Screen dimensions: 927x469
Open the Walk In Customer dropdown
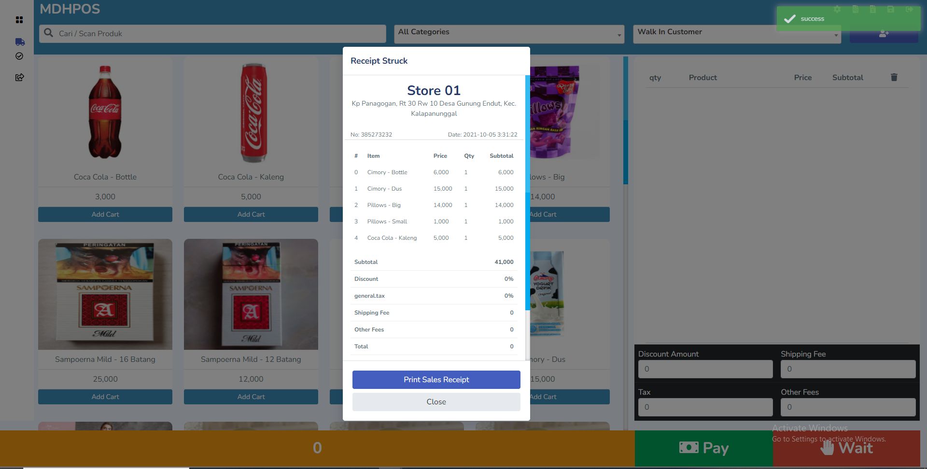(x=737, y=34)
